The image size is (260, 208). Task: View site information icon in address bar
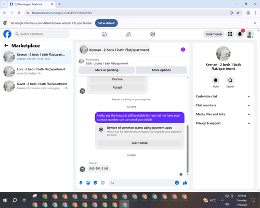click(28, 13)
